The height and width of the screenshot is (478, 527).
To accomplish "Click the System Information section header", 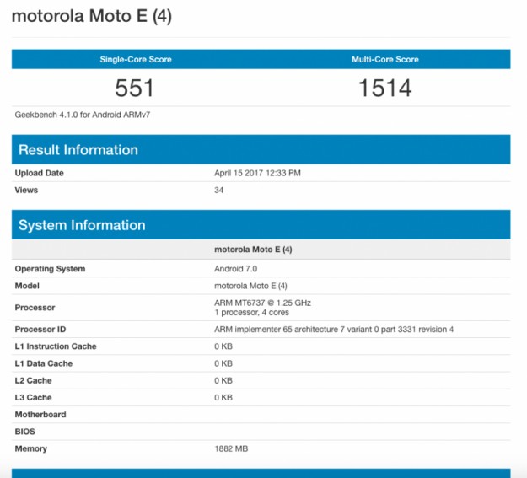I will pyautogui.click(x=82, y=225).
